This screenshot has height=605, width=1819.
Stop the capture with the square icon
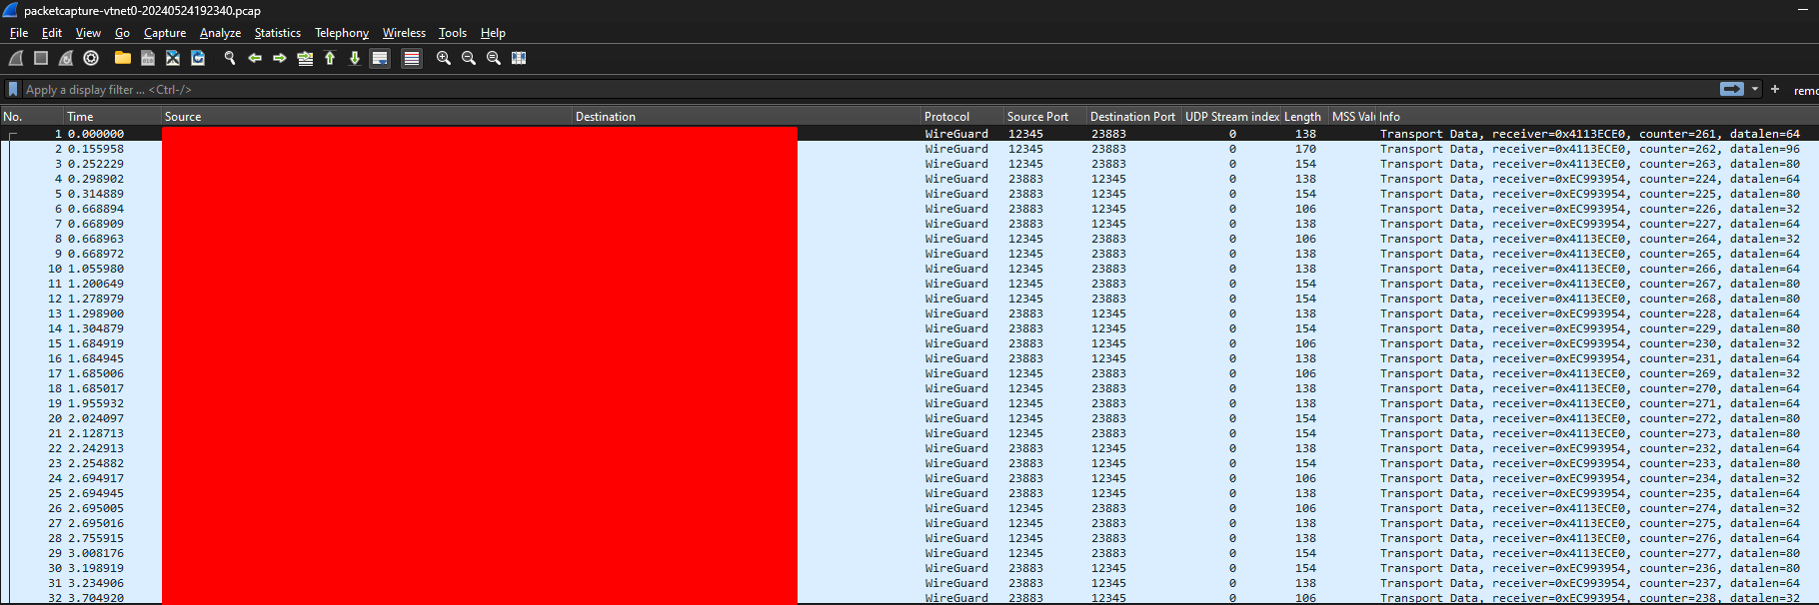[41, 59]
